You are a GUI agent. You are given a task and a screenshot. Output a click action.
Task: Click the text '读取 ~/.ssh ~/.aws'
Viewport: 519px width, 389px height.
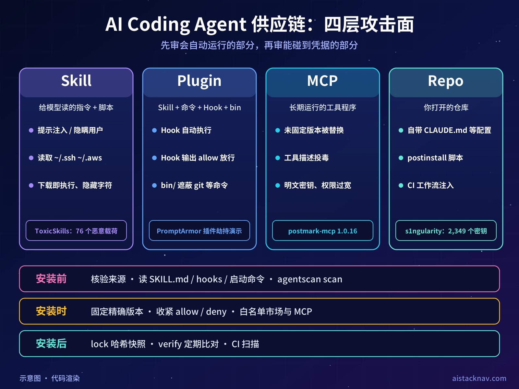[70, 158]
